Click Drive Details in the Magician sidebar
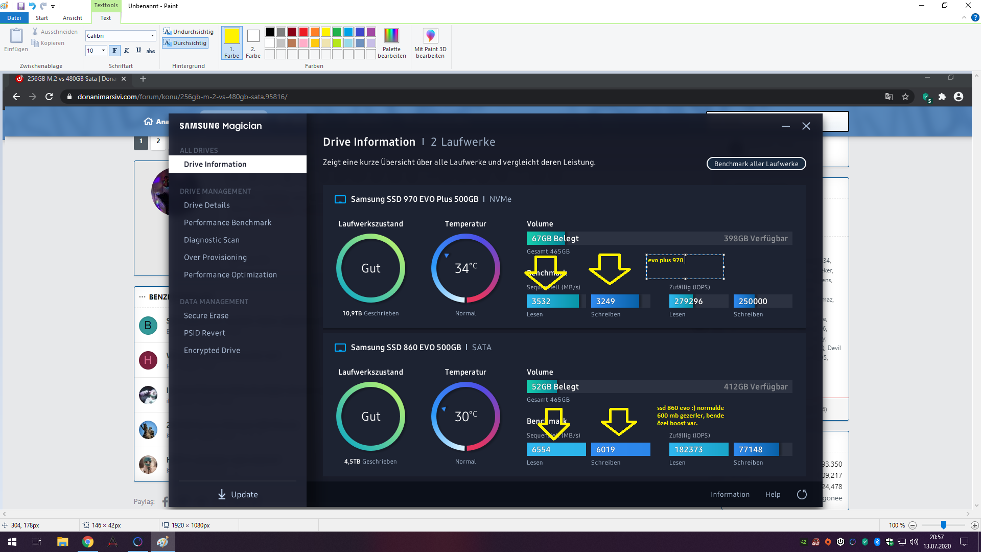This screenshot has width=981, height=552. (207, 205)
